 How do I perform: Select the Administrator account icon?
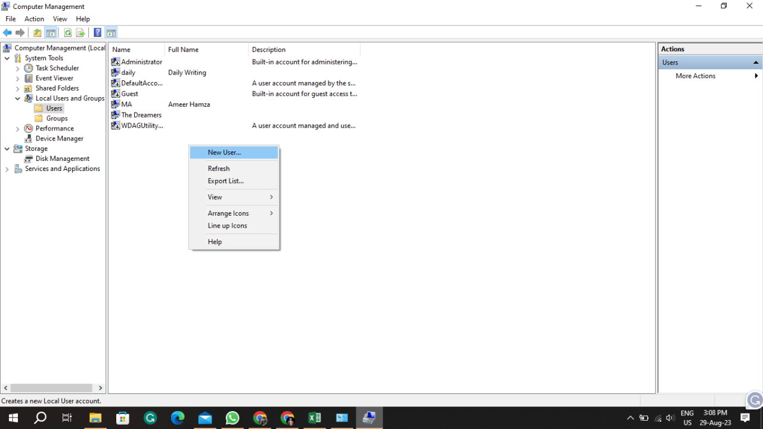[x=114, y=61]
